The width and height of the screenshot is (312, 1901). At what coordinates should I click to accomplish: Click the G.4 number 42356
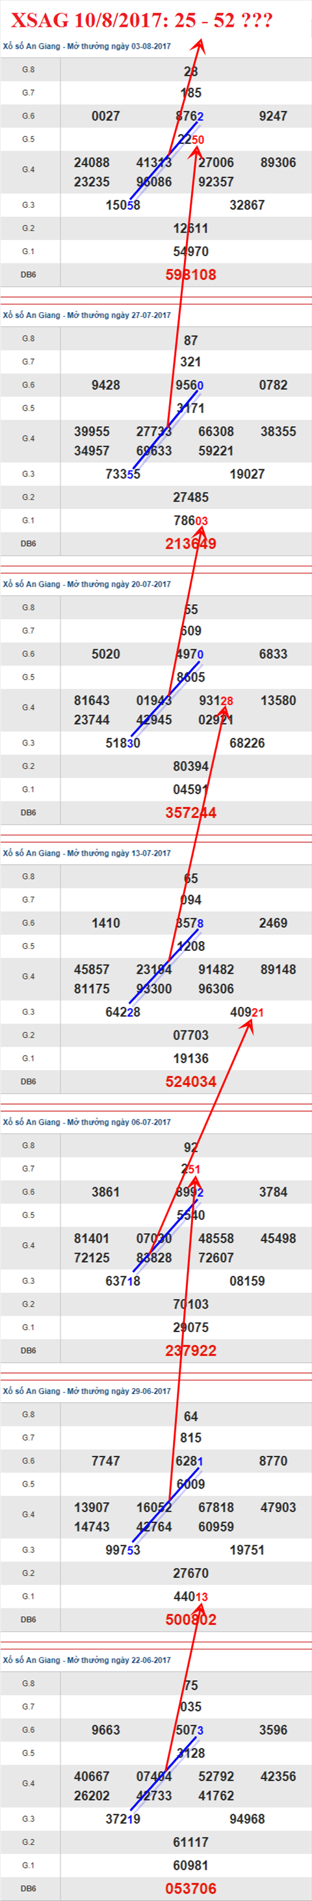pos(278,1777)
